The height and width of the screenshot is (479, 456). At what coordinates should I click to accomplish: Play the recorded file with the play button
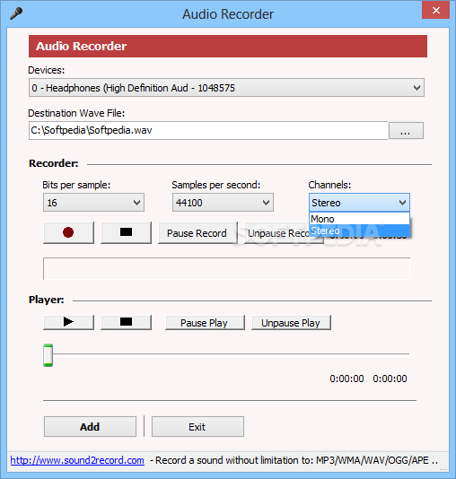68,322
